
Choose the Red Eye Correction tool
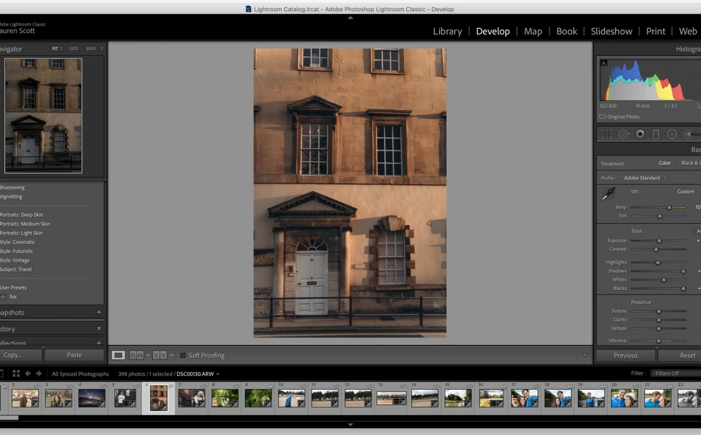(640, 134)
